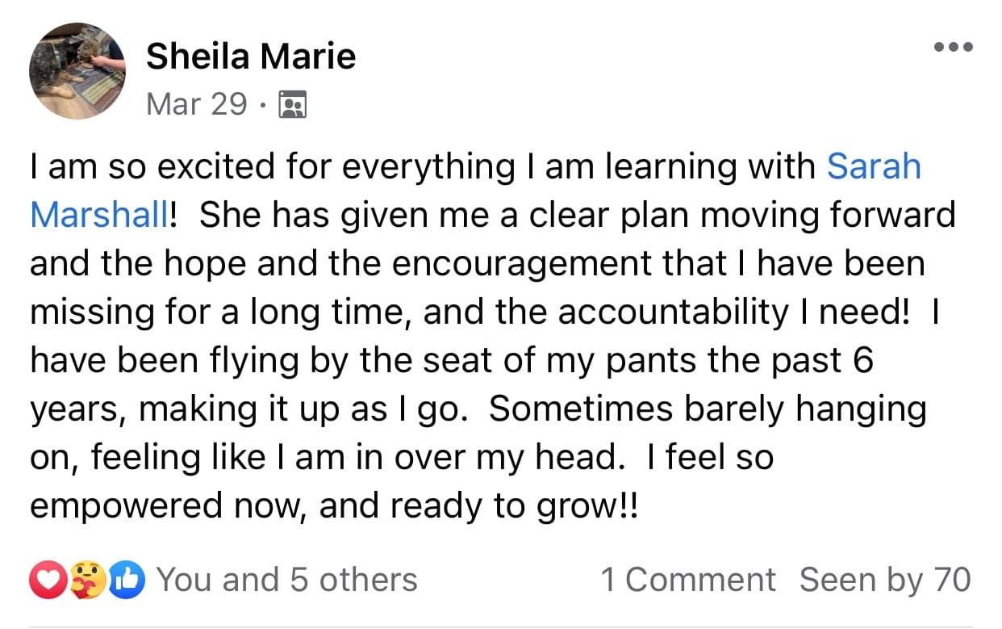This screenshot has height=629, width=1002.
Task: Click the blue Marshall tagged link
Action: click(x=99, y=216)
